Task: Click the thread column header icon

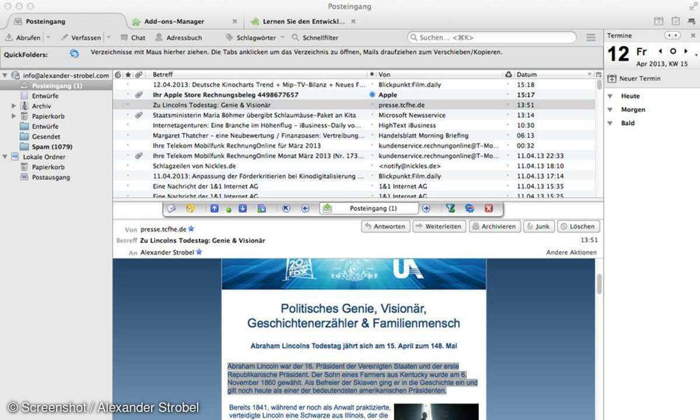Action: click(118, 75)
